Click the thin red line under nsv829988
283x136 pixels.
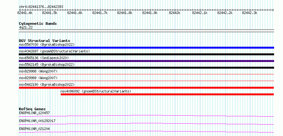146,74
